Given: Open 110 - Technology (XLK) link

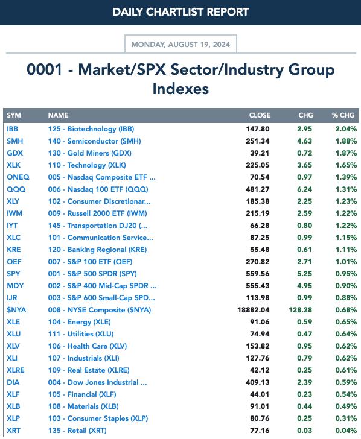Looking at the screenshot, I should [x=87, y=165].
